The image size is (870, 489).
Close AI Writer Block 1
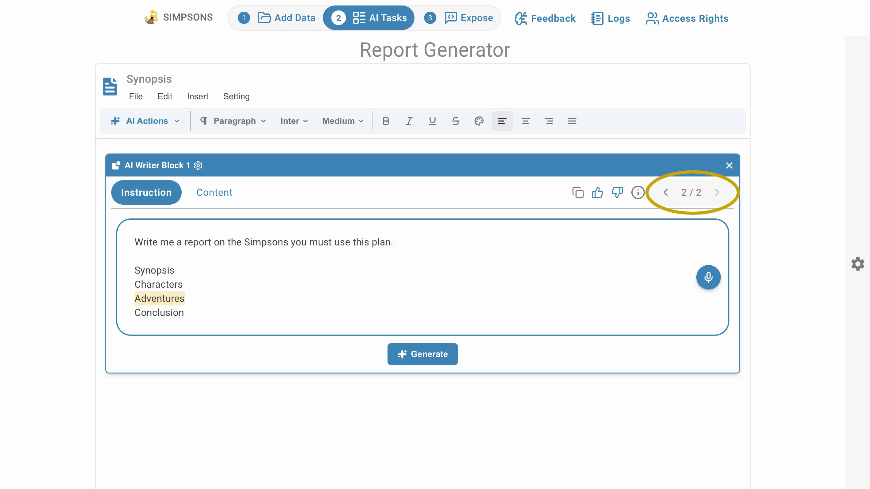click(729, 165)
